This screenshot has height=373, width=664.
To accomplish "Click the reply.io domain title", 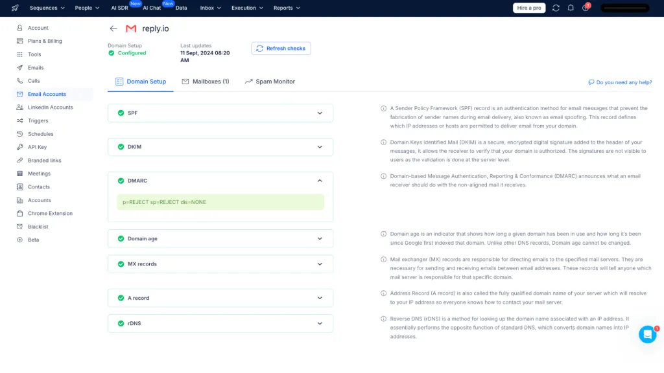I will pyautogui.click(x=156, y=28).
